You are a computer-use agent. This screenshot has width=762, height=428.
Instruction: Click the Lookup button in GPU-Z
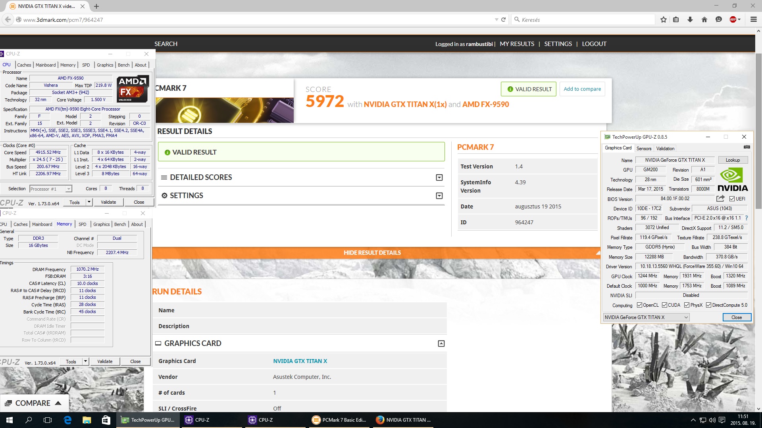733,160
